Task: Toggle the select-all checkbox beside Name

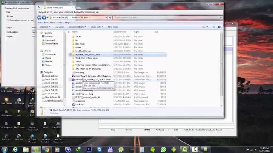Action: [69, 32]
